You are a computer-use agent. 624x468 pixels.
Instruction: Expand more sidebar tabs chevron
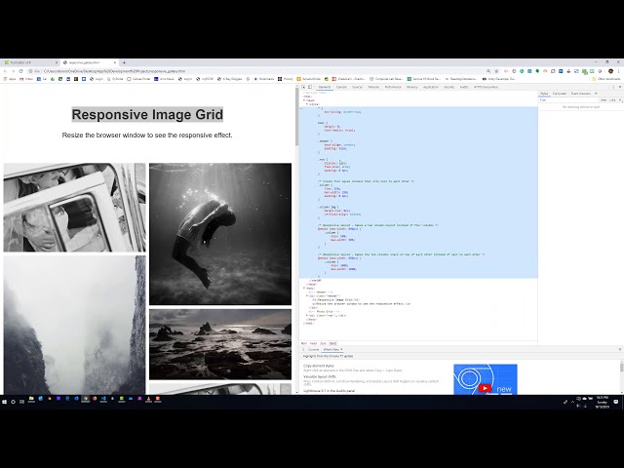pos(596,94)
